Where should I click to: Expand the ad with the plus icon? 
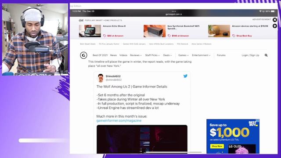tap(275, 26)
